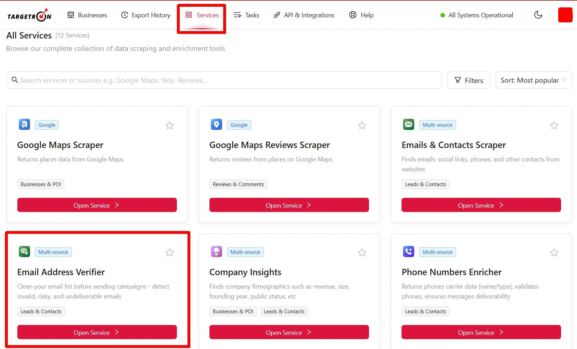577x349 pixels.
Task: Open the Filters button
Action: pos(468,80)
